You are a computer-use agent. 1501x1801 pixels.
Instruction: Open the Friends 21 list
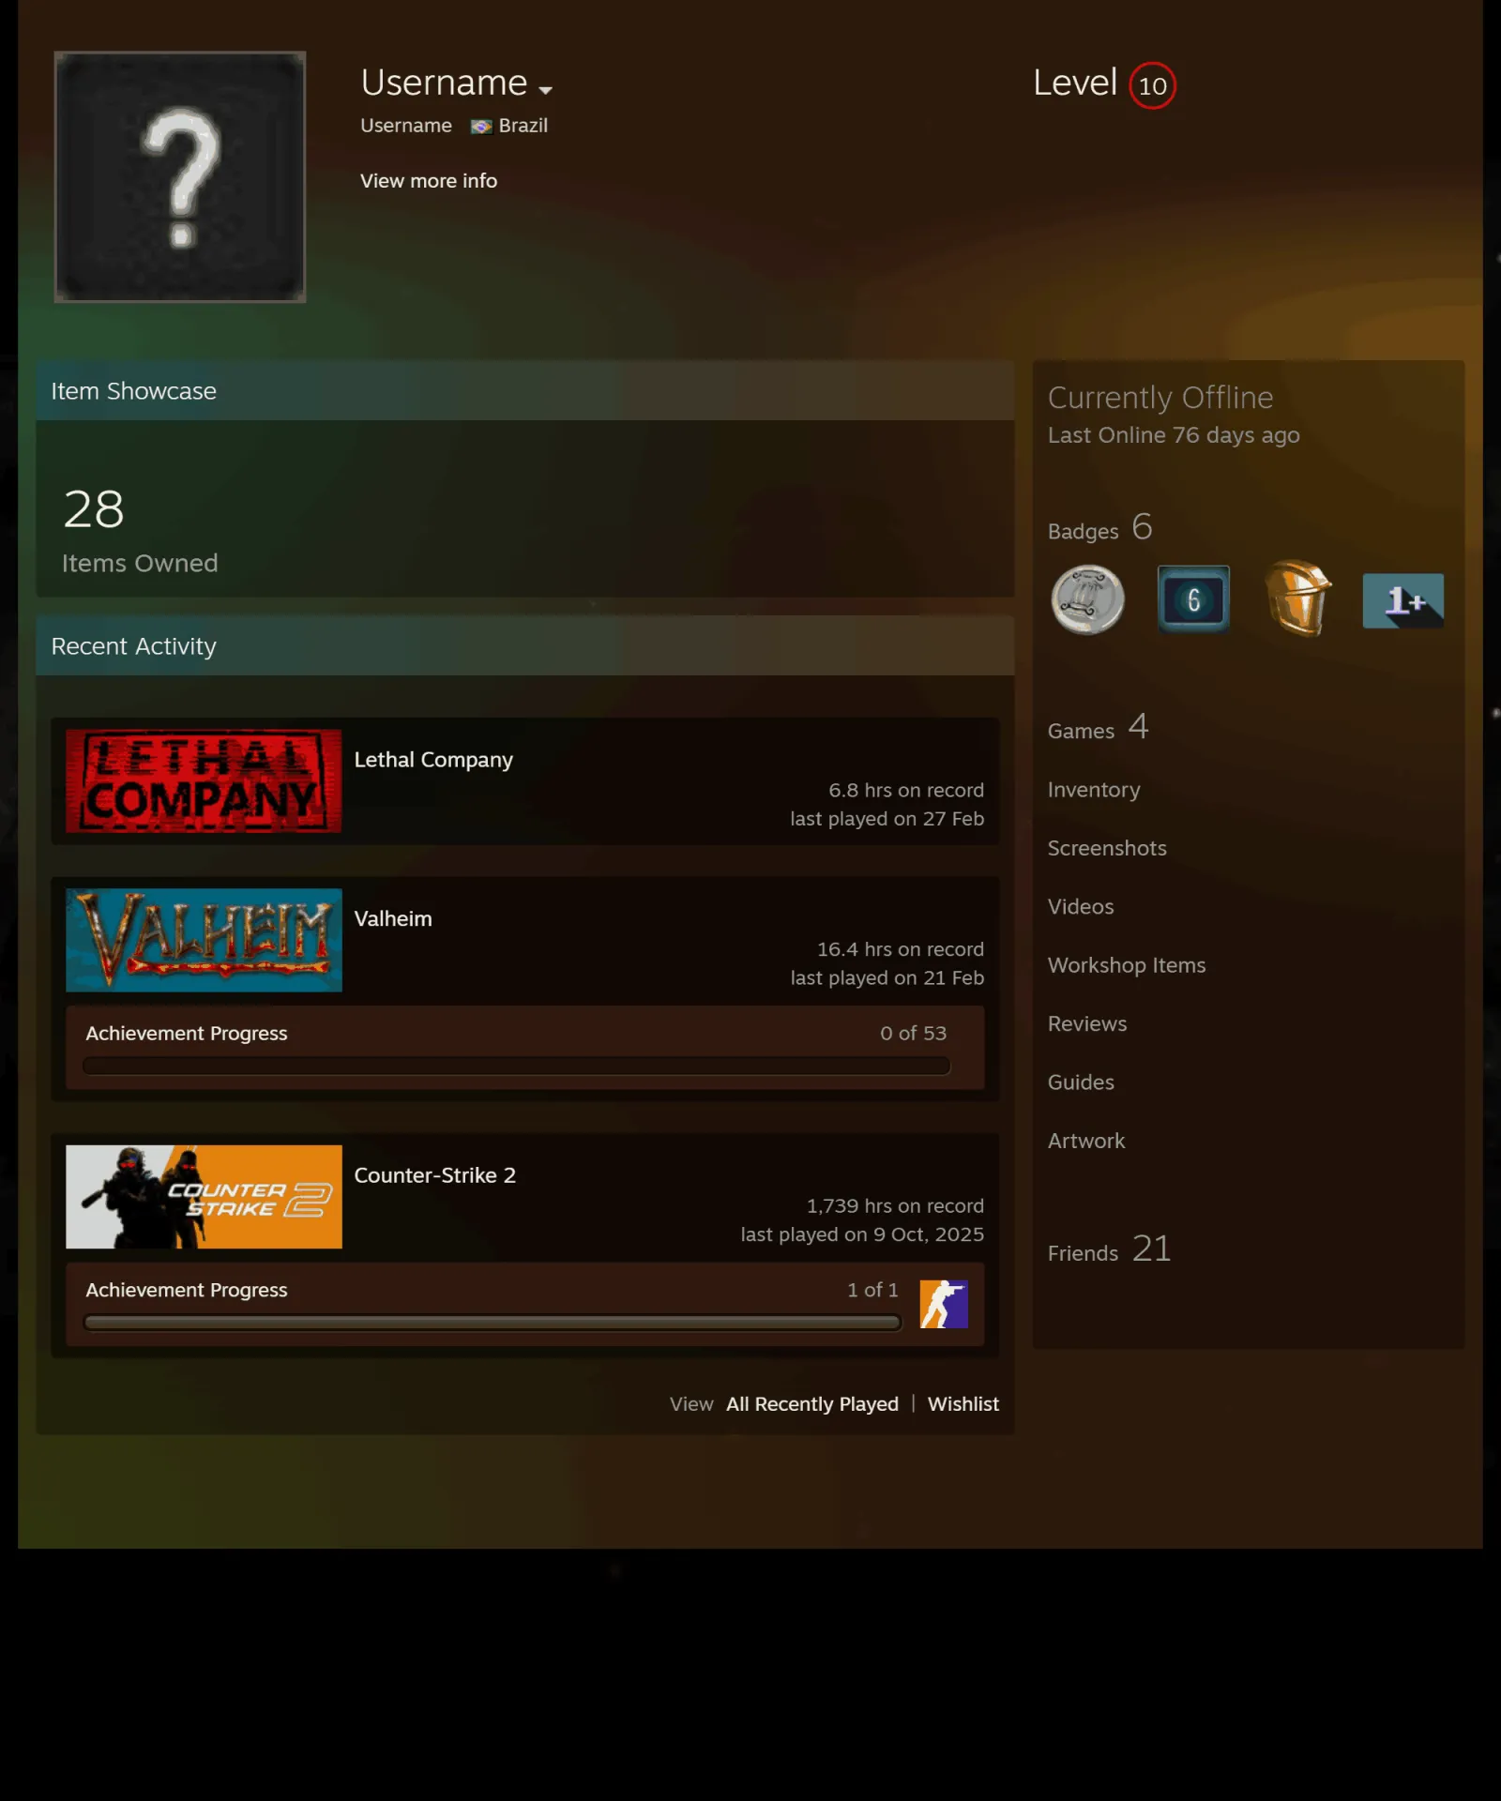point(1110,1249)
